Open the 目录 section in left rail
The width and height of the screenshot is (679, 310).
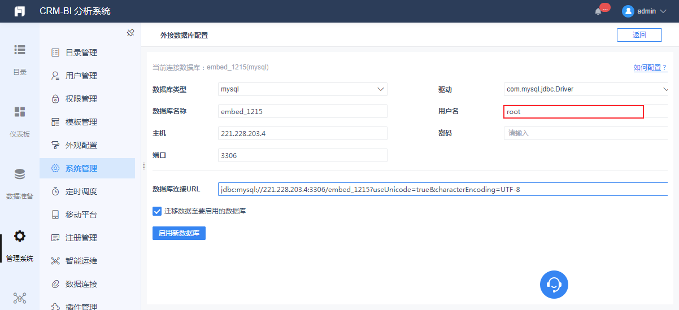pyautogui.click(x=20, y=59)
